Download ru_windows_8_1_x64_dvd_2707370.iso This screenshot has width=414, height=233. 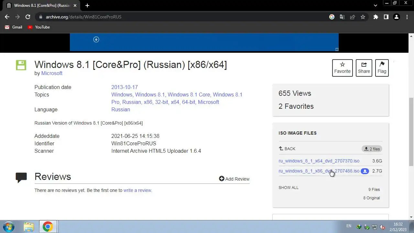click(x=319, y=161)
